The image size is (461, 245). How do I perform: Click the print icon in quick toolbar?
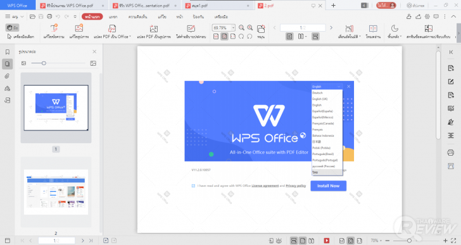click(49, 16)
